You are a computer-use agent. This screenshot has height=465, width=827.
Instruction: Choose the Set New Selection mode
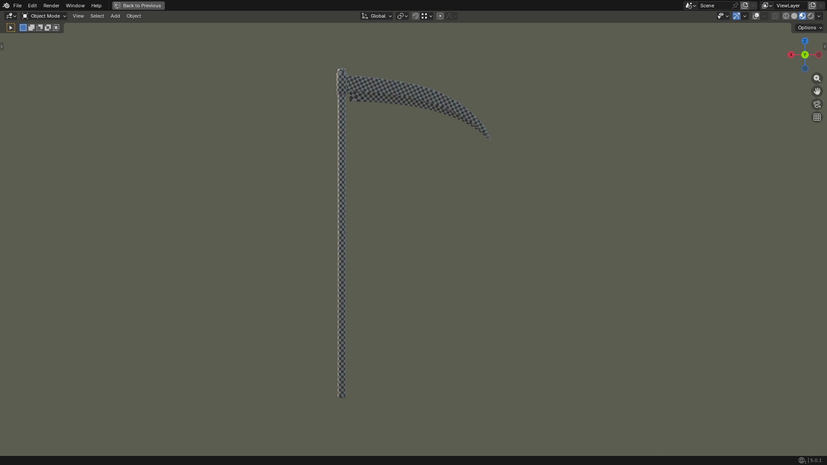click(x=23, y=28)
